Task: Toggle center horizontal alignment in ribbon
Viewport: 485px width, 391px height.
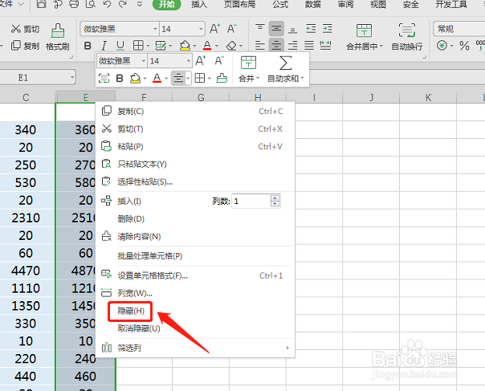Action: pos(276,45)
